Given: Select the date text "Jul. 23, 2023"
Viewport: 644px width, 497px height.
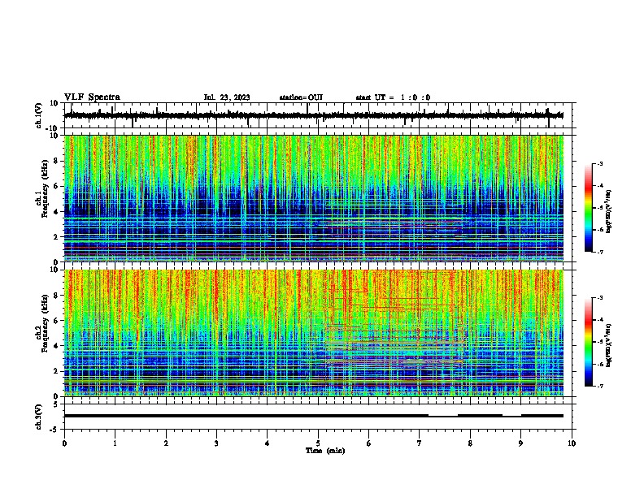Looking at the screenshot, I should [227, 97].
